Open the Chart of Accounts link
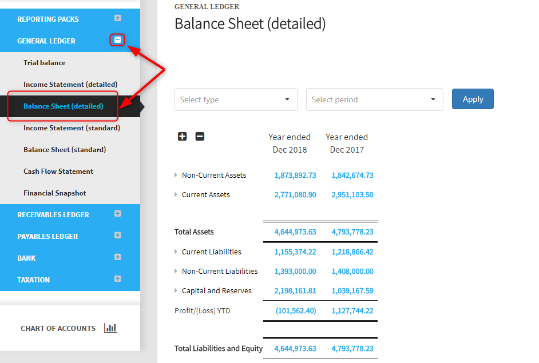 pyautogui.click(x=58, y=328)
